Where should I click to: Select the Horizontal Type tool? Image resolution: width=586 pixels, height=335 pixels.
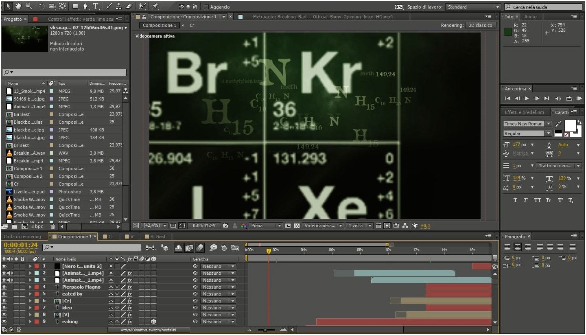pos(96,7)
